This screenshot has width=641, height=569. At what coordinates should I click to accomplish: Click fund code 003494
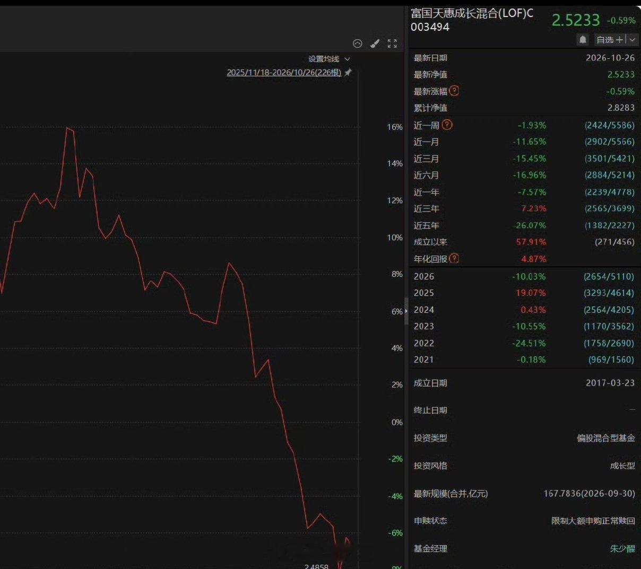pyautogui.click(x=430, y=27)
